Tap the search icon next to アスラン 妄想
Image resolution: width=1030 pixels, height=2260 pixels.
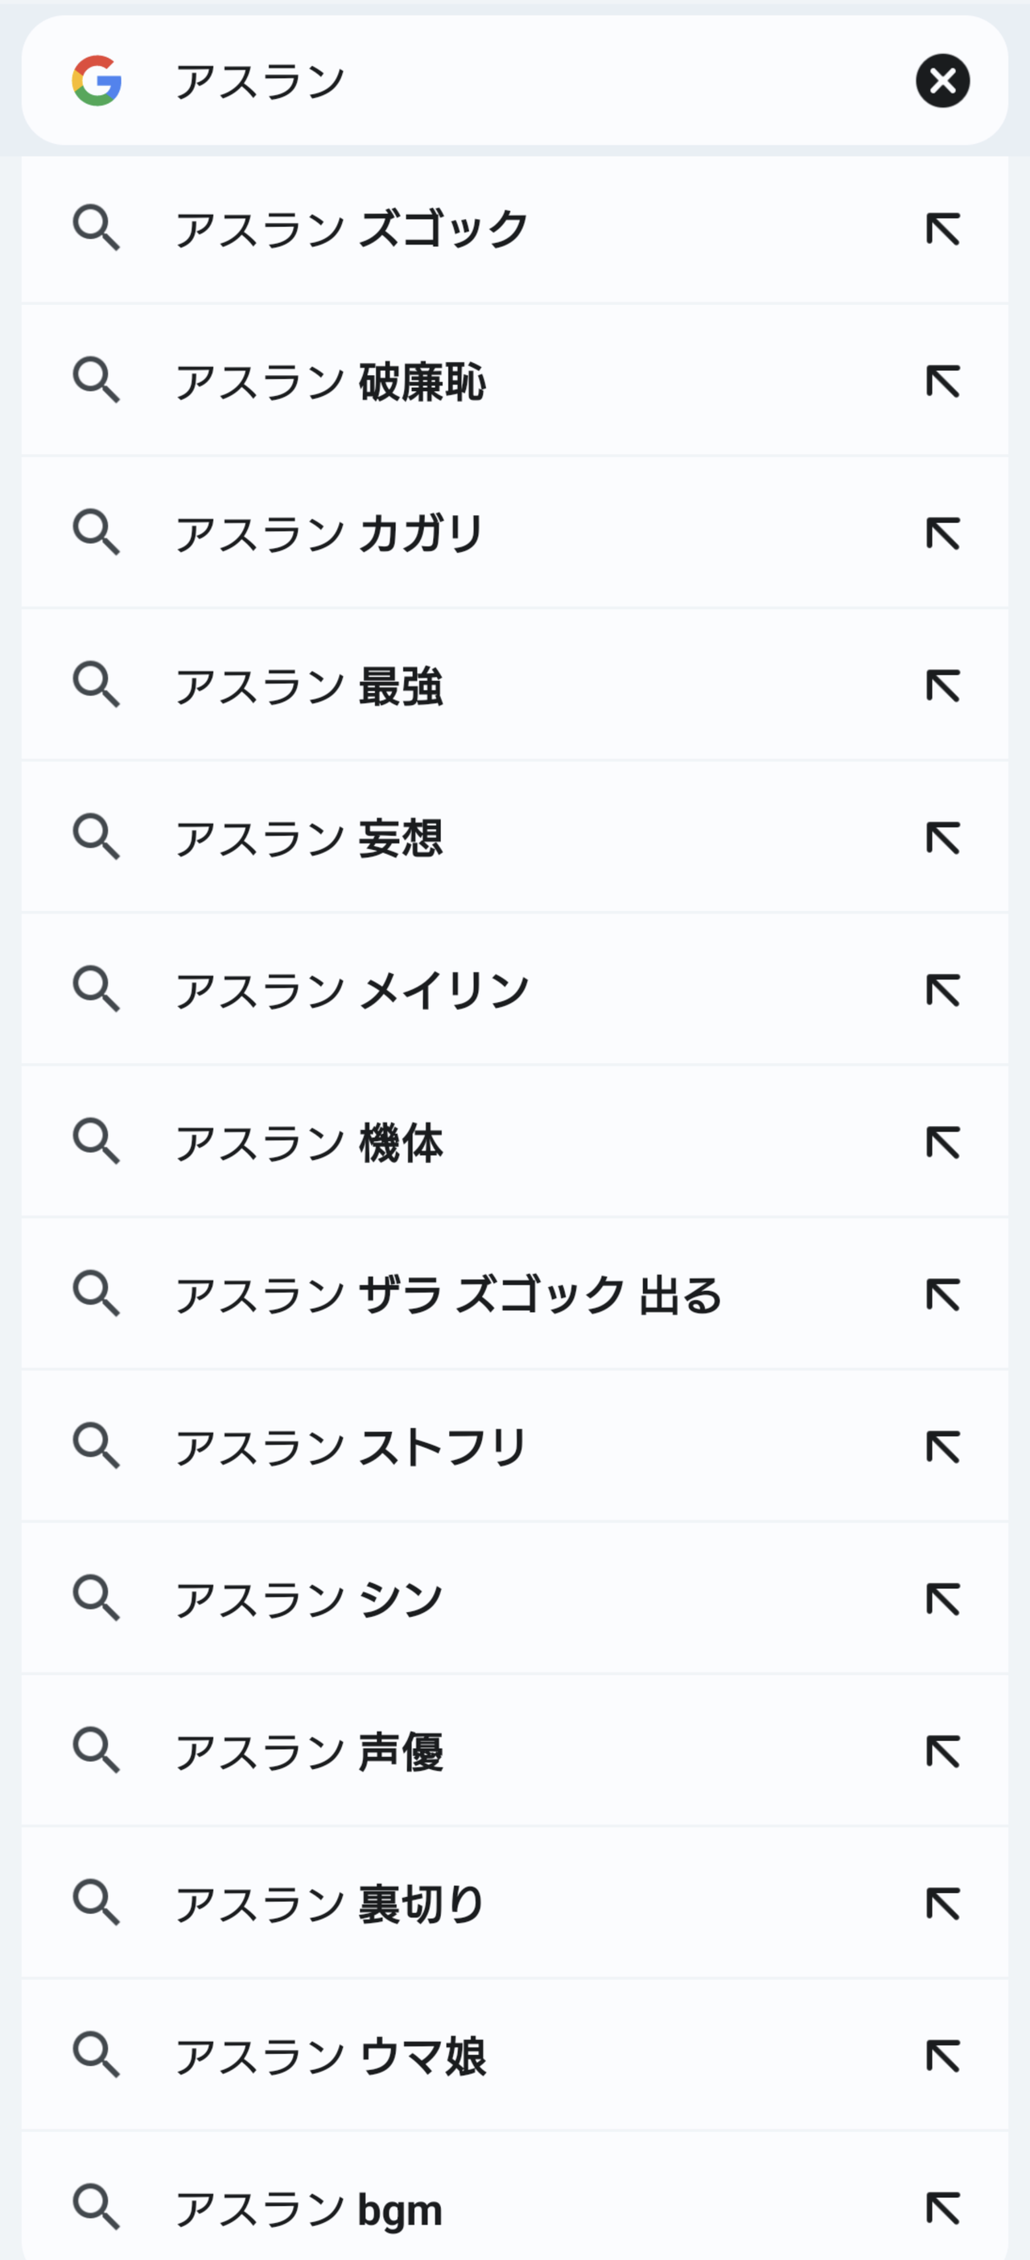[97, 837]
